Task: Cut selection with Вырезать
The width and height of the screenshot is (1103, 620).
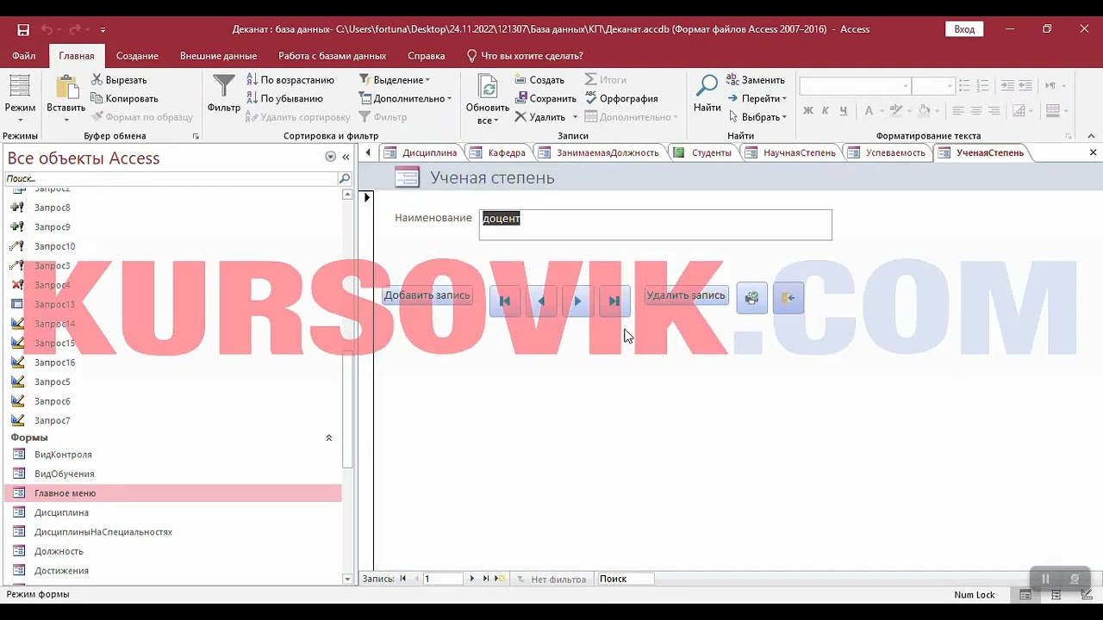Action: pos(119,80)
